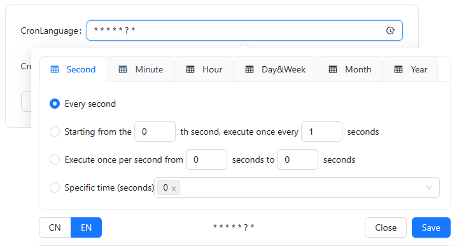Click the Close button
The width and height of the screenshot is (464, 251).
click(x=386, y=227)
